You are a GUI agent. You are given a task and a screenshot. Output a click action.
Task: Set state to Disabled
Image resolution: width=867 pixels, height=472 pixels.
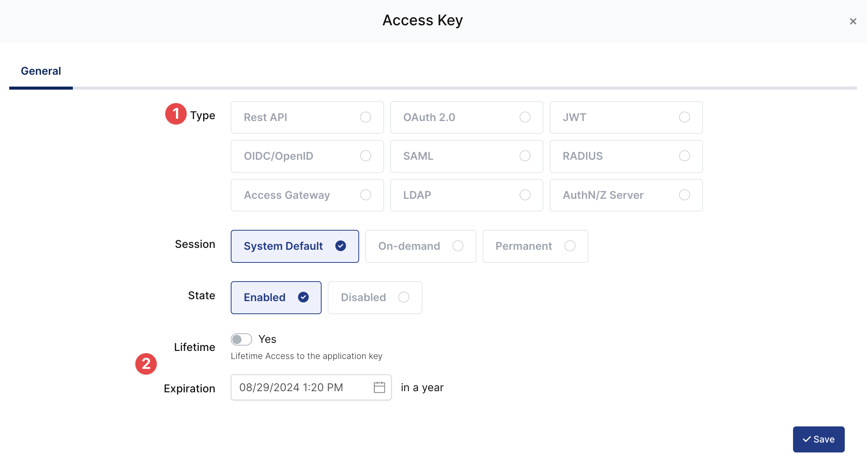click(374, 298)
